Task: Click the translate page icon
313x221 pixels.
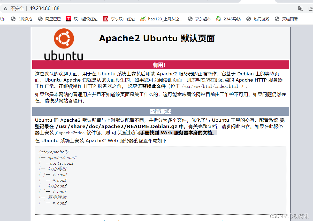Action: 300,9
